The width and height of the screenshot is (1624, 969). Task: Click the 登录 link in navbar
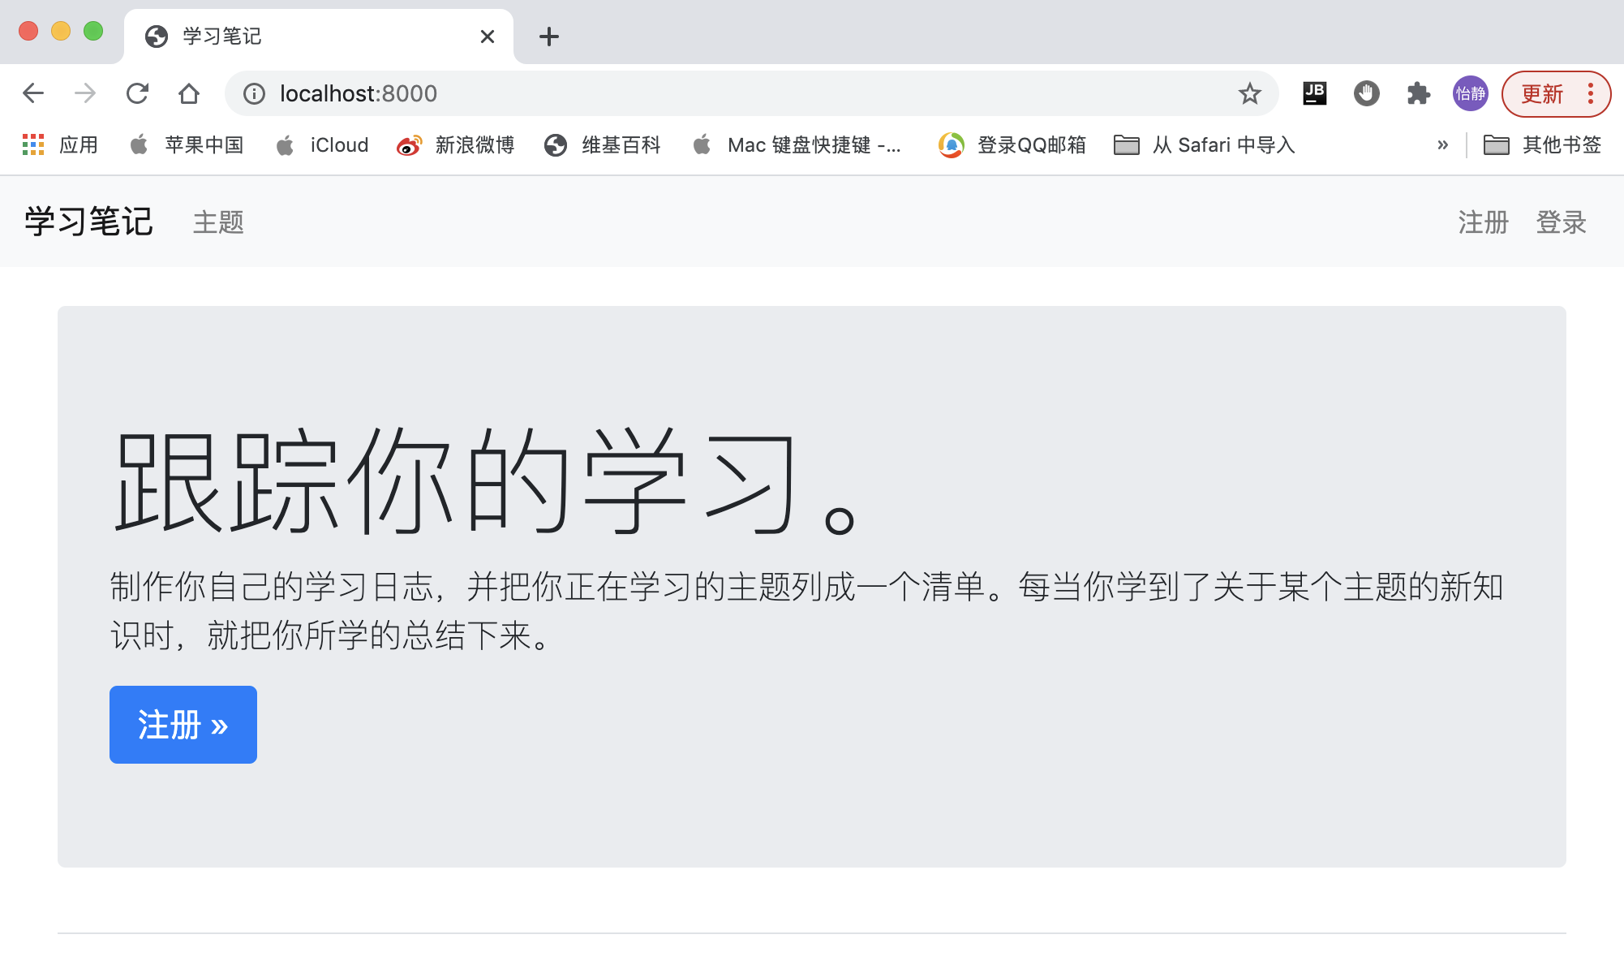tap(1561, 222)
